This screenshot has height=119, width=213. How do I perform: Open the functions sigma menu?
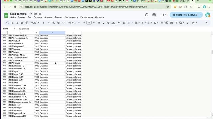click(187, 23)
